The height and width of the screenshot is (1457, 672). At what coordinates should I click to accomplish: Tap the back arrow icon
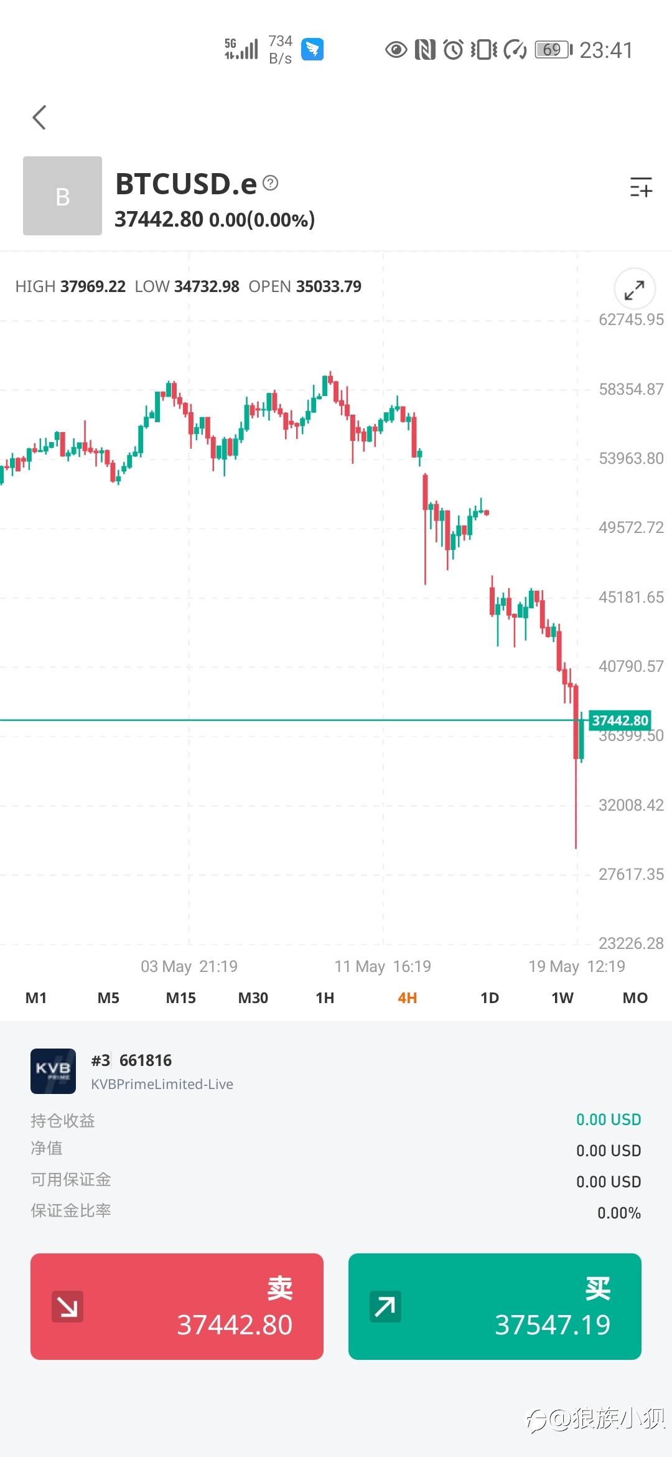(39, 118)
